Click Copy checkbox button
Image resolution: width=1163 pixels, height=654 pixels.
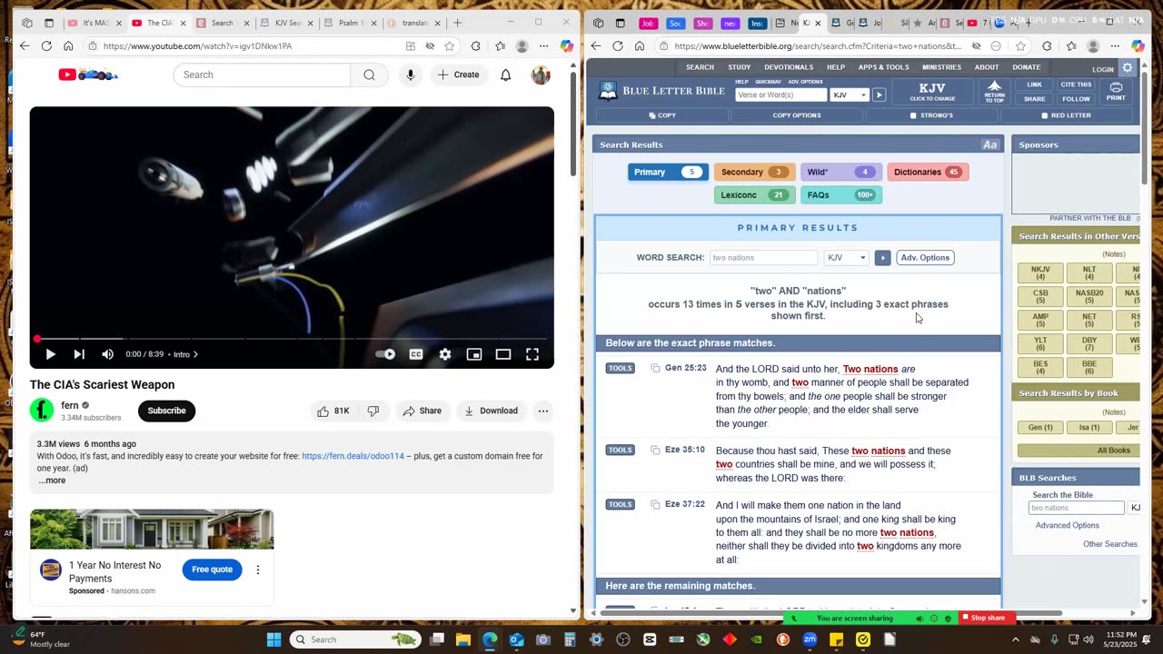pos(662,115)
